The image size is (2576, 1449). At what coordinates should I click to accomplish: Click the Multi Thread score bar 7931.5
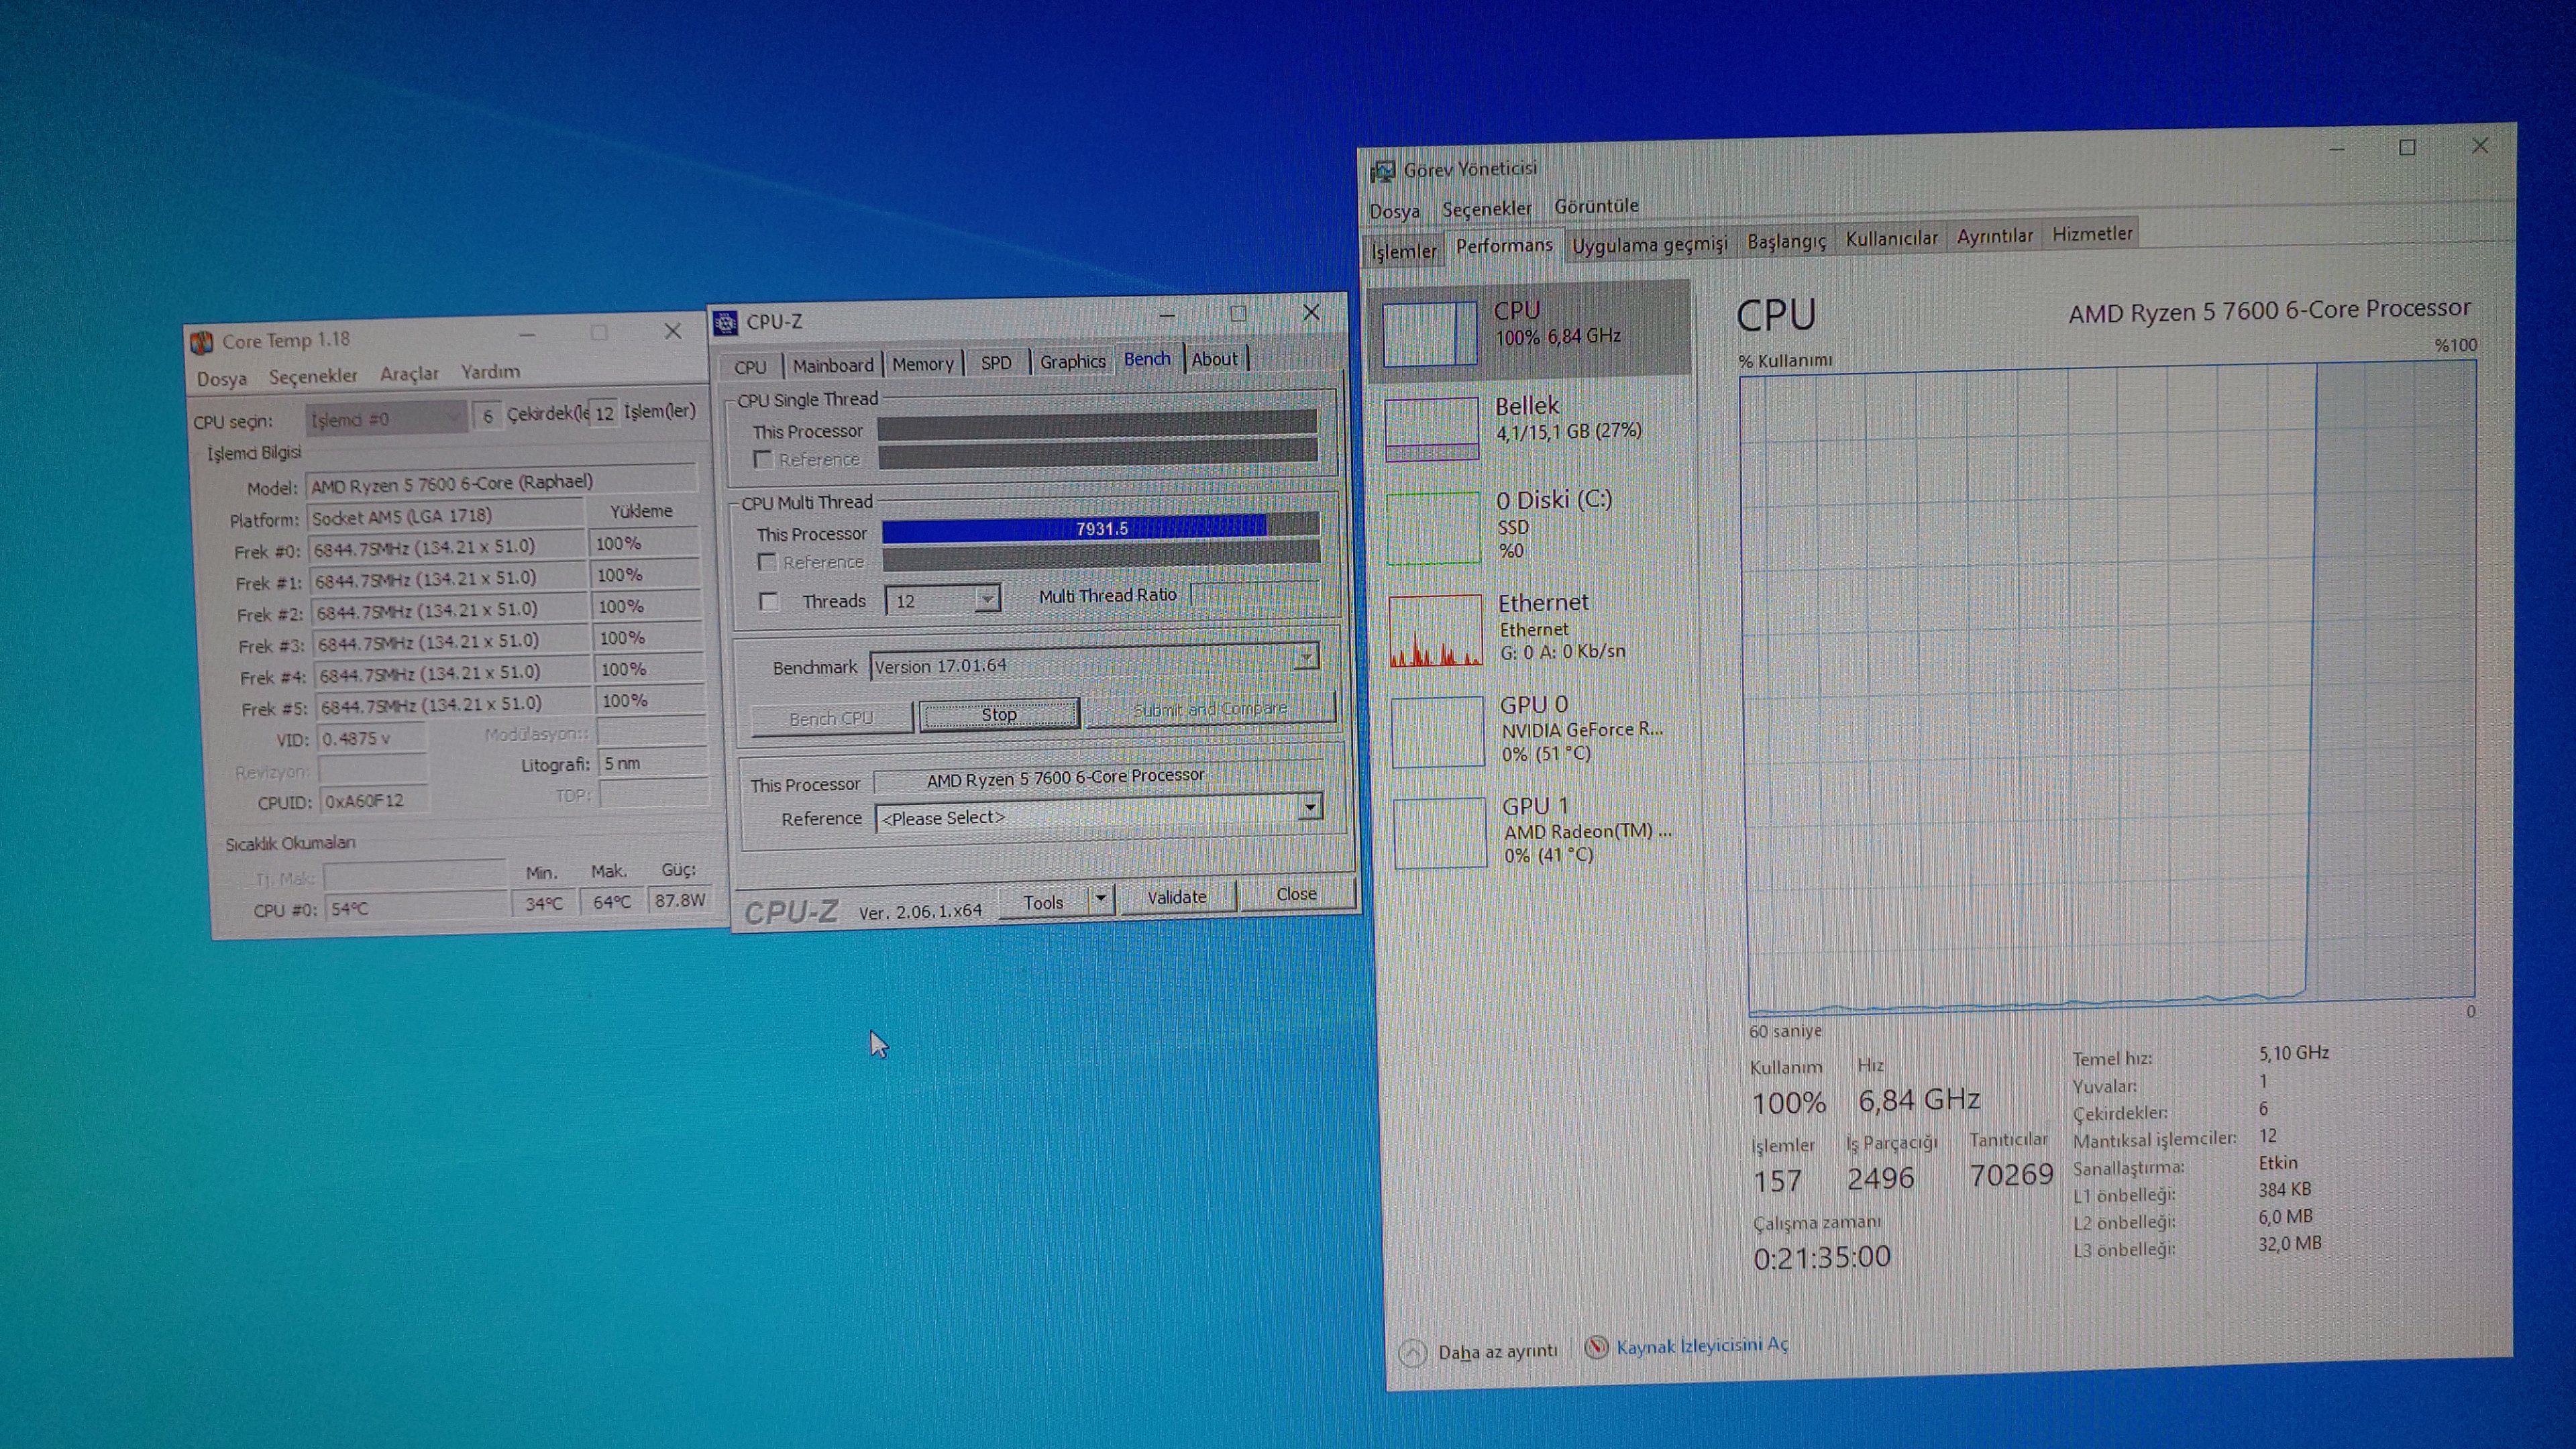coord(1100,527)
